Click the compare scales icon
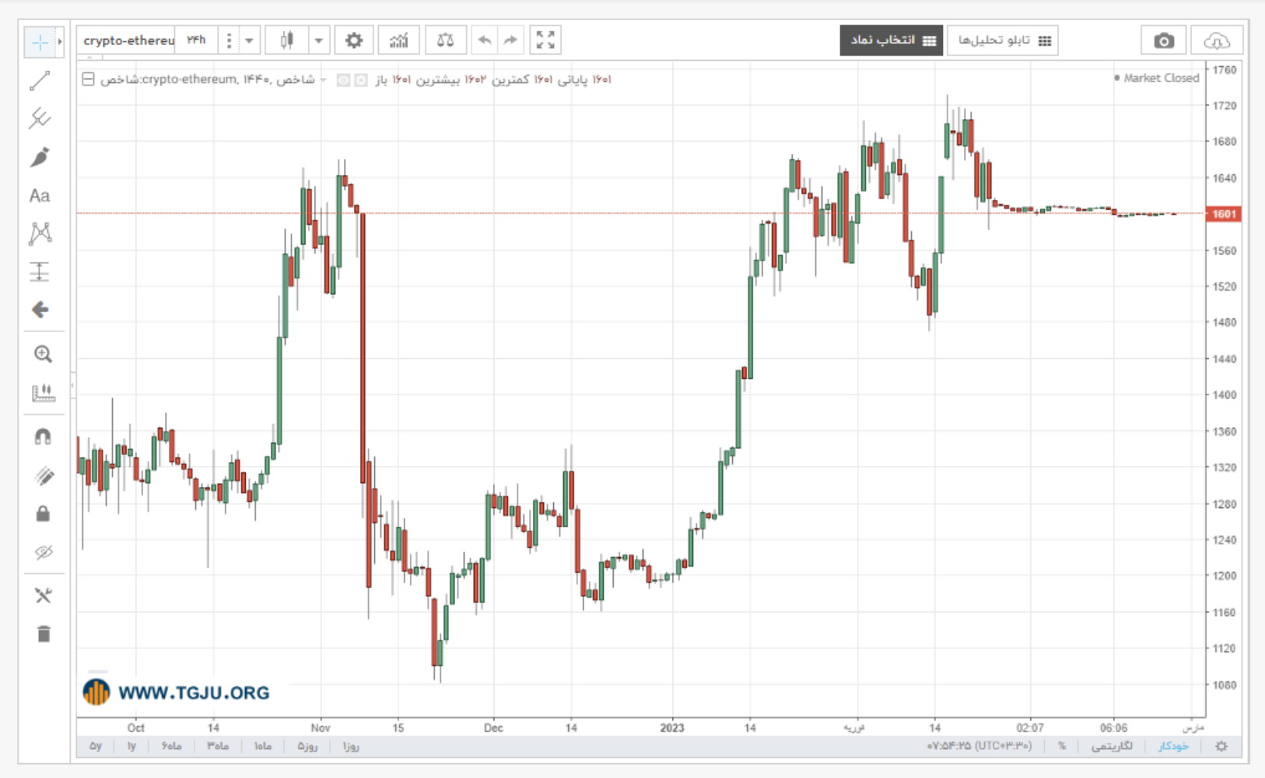The image size is (1265, 778). [446, 40]
